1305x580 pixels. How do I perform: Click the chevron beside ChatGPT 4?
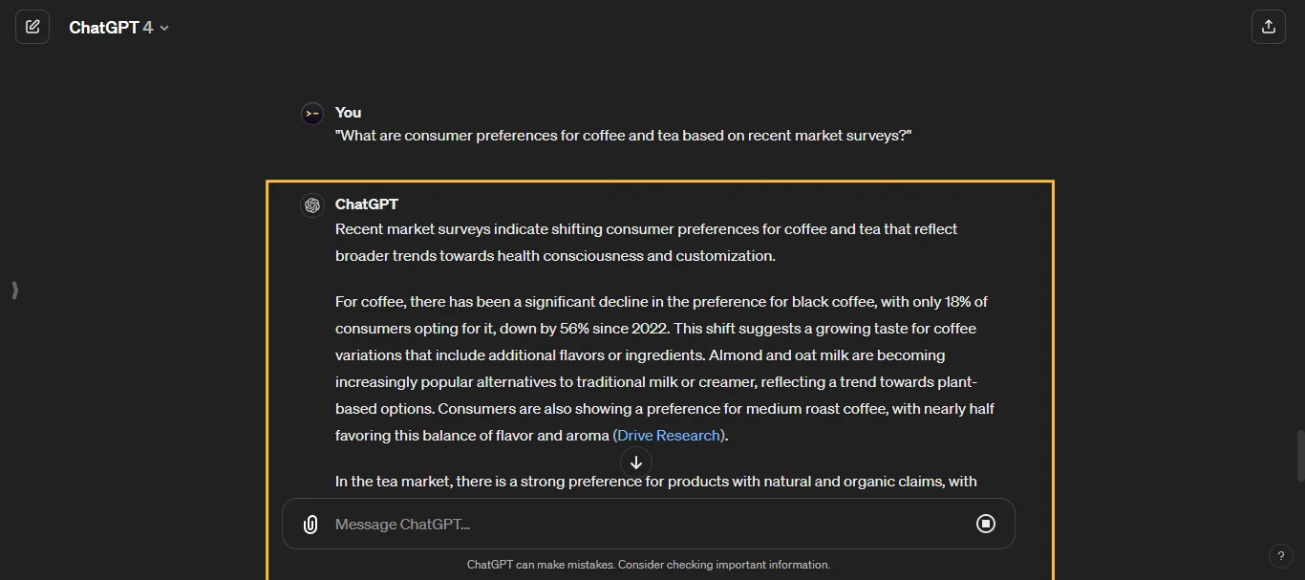click(x=164, y=29)
